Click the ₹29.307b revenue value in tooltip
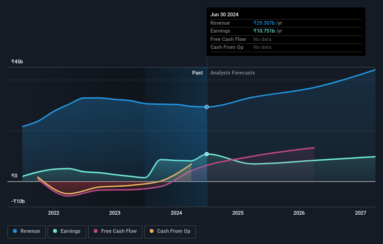This screenshot has width=383, height=244. [264, 23]
